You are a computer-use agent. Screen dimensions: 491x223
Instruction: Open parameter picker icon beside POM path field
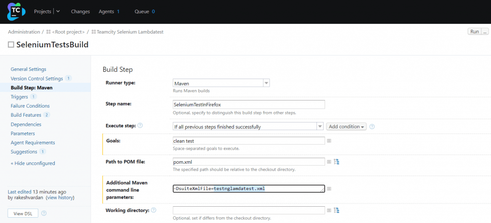329,162
